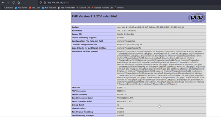
Task: Open the Exploit-DB bookmark
Action: point(83,8)
